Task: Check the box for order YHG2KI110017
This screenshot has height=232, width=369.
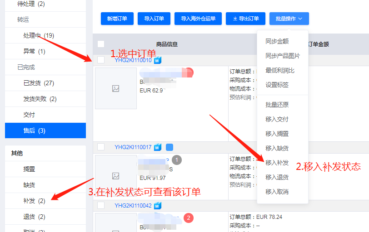Action: (x=101, y=147)
